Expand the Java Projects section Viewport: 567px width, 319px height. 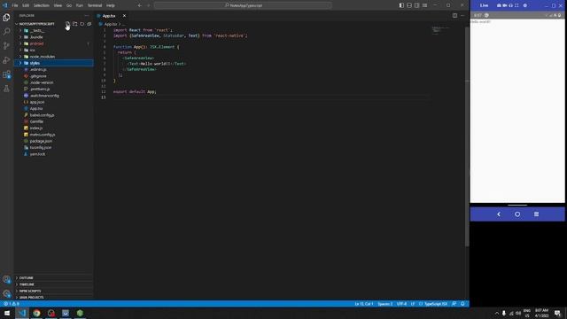tap(53, 298)
